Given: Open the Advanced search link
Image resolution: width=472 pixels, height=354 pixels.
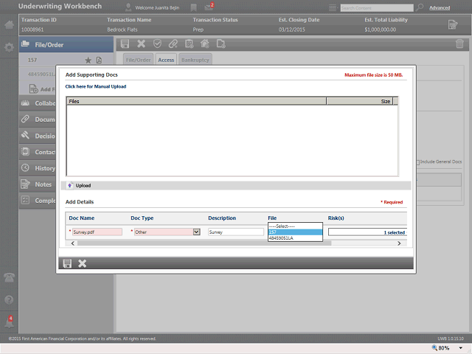Looking at the screenshot, I should (x=440, y=8).
